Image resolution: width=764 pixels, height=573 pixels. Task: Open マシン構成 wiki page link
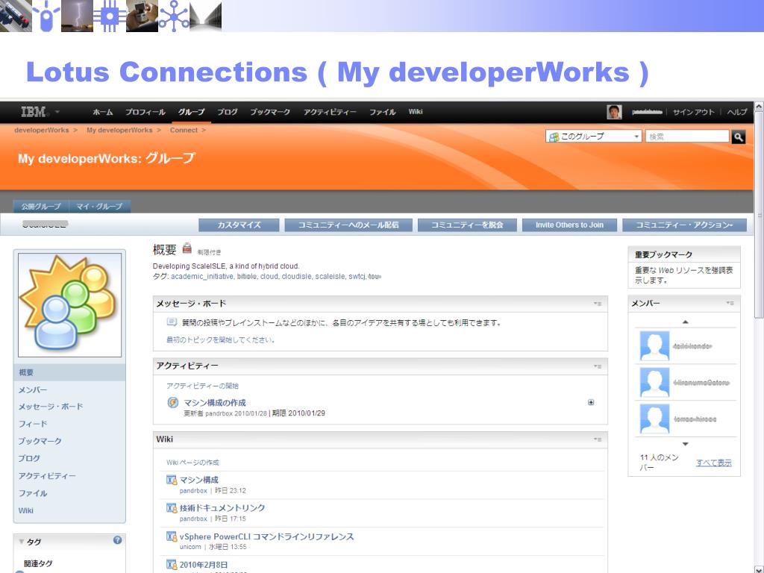199,480
